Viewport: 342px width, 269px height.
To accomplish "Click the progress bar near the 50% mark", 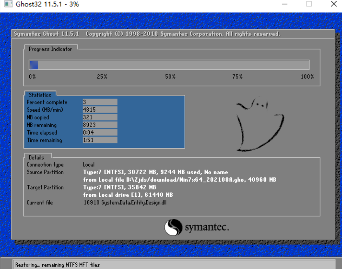I will point(169,65).
